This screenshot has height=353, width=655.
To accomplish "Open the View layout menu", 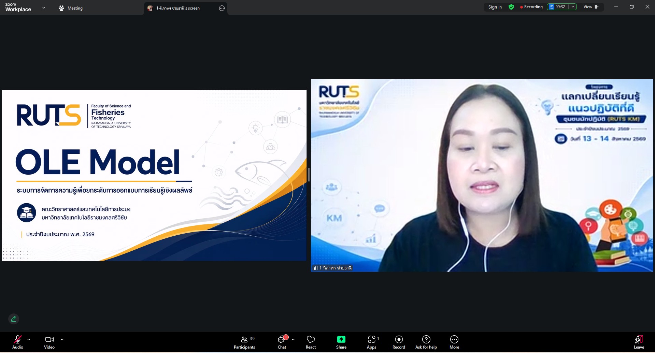I will coord(591,7).
